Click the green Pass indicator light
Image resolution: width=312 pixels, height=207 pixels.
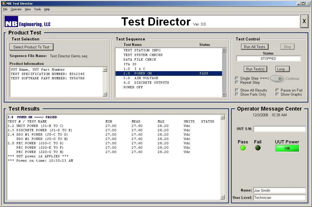tap(243, 148)
